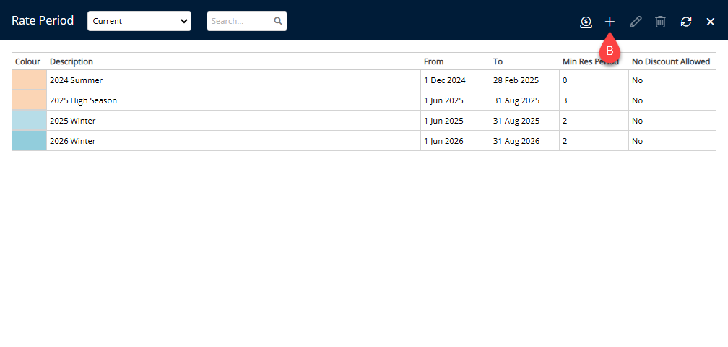This screenshot has height=347, width=728.
Task: Sort by No Discount Allowed column header
Action: (671, 61)
